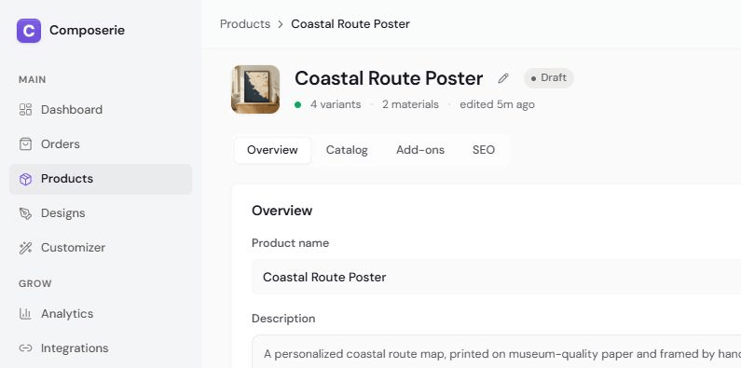Click the Product name input field
Screen dimensions: 741x368
[496, 277]
